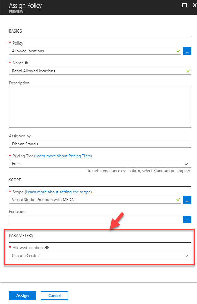197x304 pixels.
Task: Open the Policy picker ellipsis button
Action: [x=187, y=51]
